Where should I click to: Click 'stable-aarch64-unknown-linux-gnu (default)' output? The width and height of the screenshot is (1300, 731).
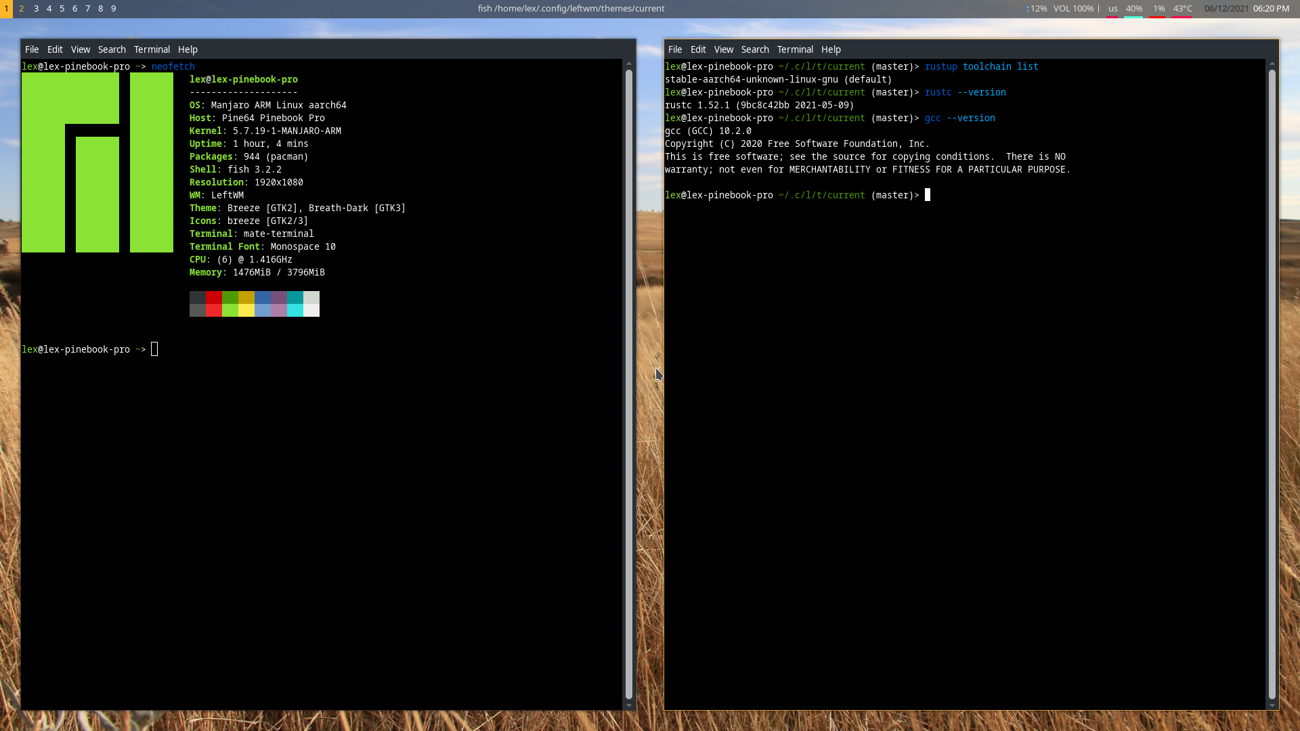click(779, 79)
